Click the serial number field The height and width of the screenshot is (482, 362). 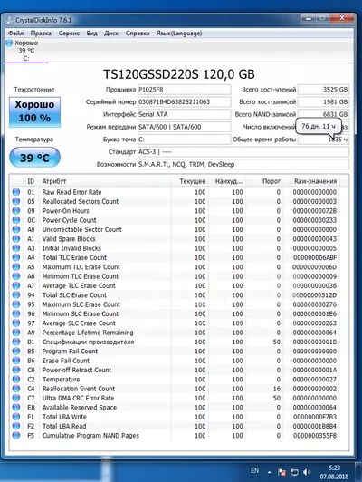[184, 101]
